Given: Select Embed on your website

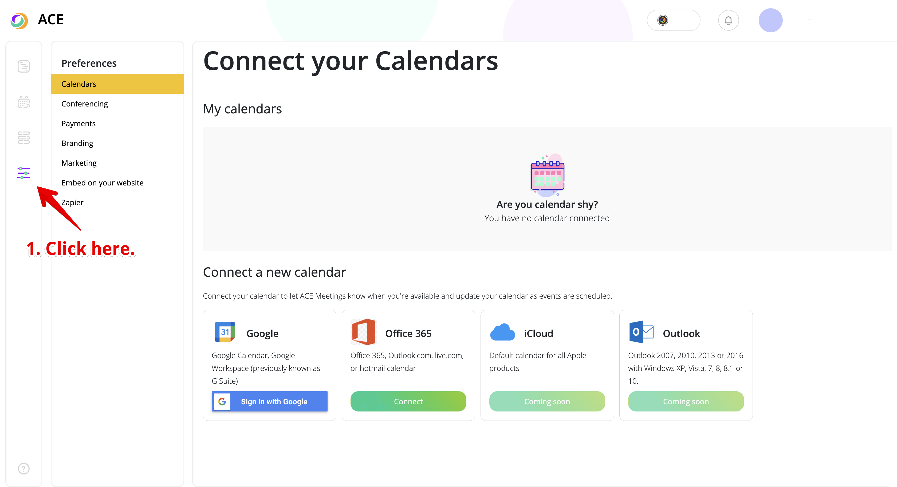Looking at the screenshot, I should coord(102,183).
